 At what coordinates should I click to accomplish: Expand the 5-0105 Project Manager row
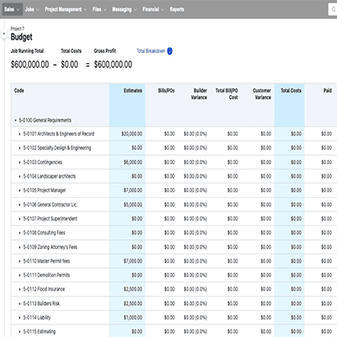pos(19,190)
